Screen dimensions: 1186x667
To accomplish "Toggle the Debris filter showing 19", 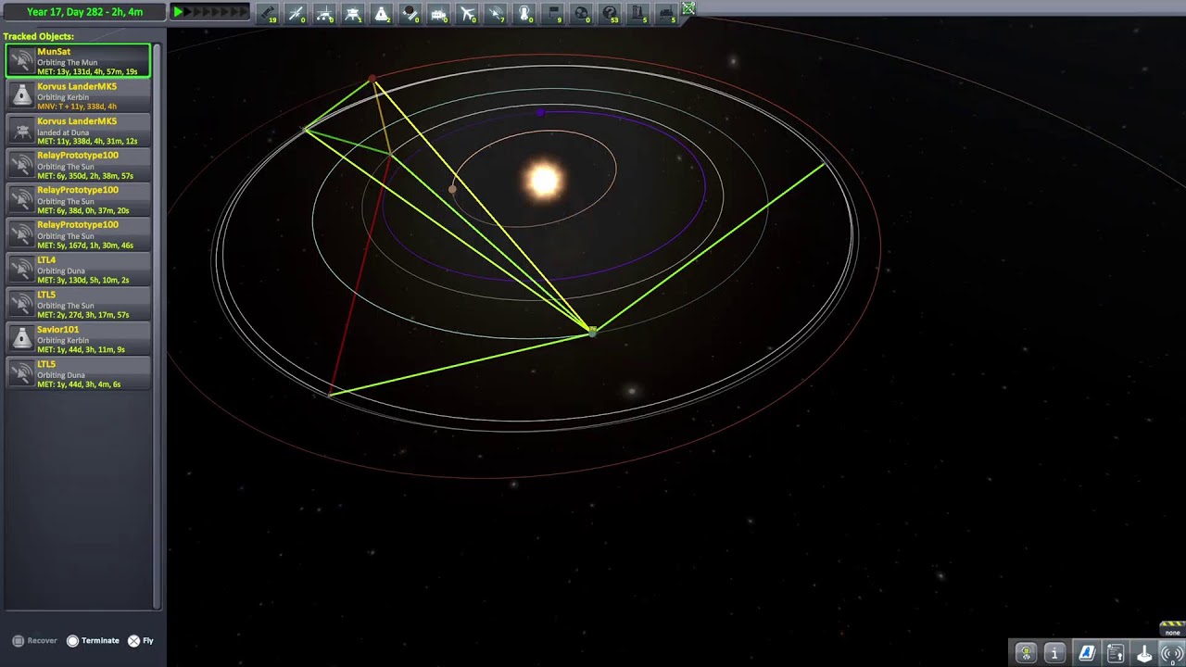I will pos(268,13).
